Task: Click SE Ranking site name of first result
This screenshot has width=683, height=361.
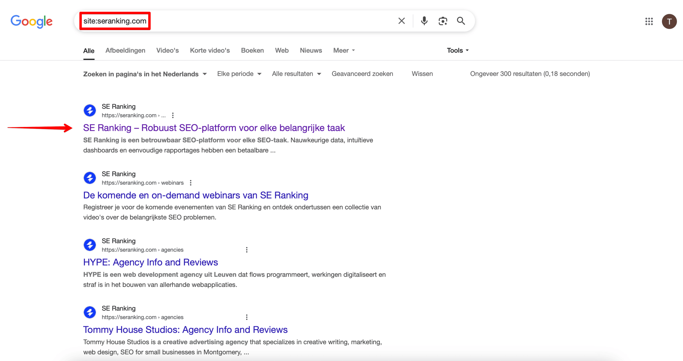Action: point(118,106)
